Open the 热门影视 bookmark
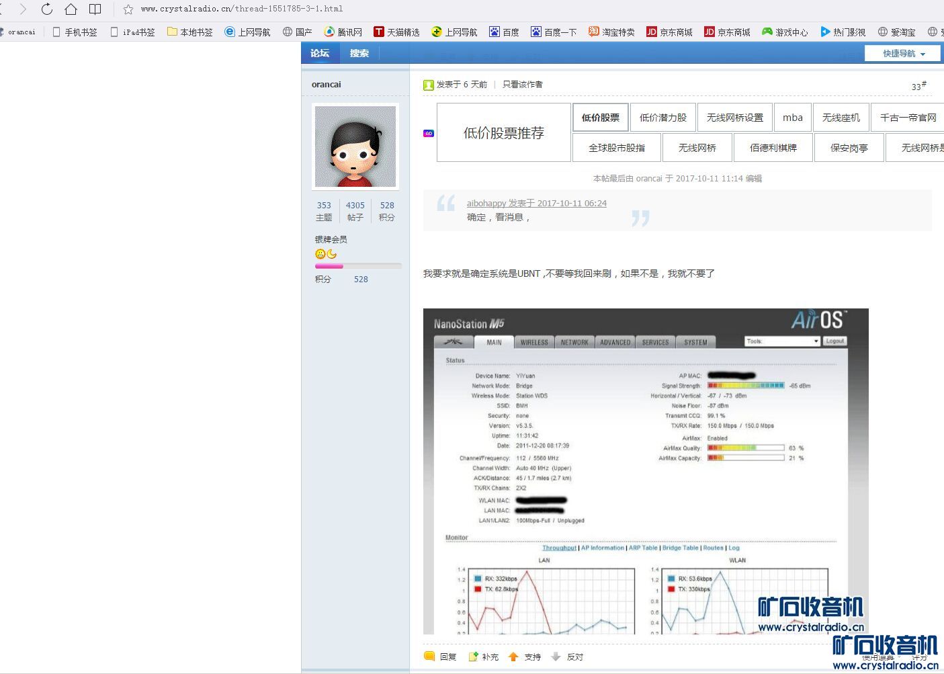 843,32
